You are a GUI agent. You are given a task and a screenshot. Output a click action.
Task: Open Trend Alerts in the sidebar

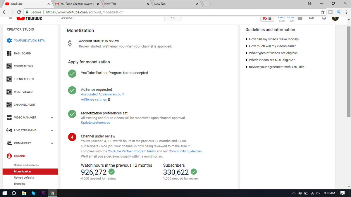tap(20, 79)
